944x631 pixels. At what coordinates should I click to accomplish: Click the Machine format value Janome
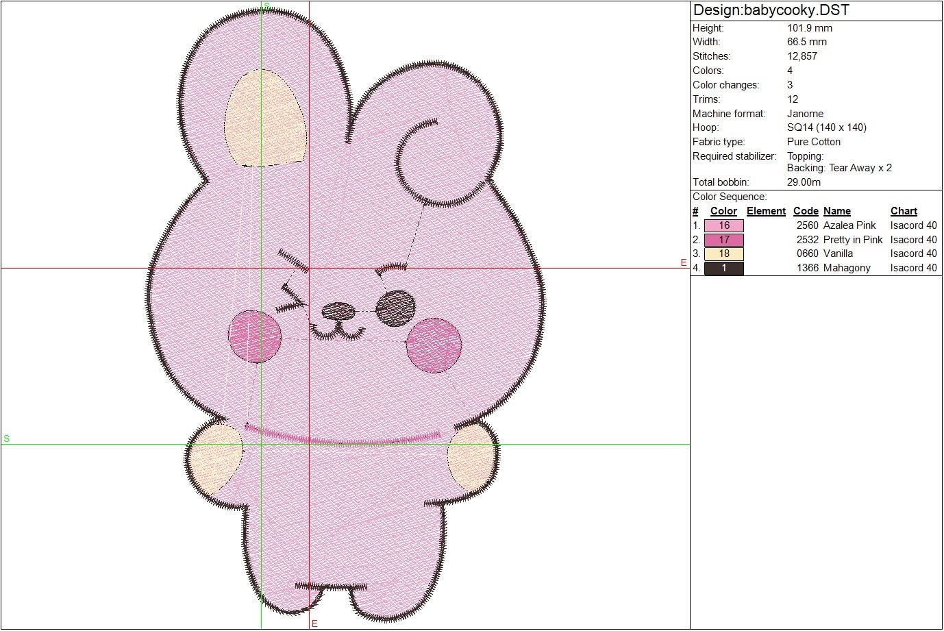pos(806,113)
